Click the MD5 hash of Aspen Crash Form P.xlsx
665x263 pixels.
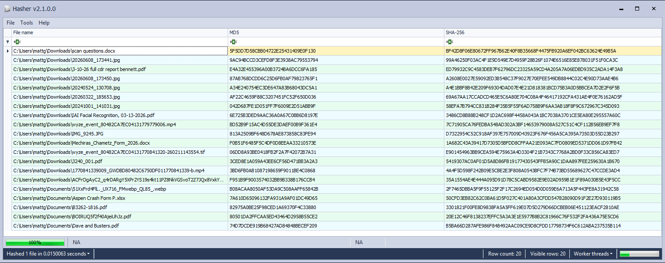336,199
